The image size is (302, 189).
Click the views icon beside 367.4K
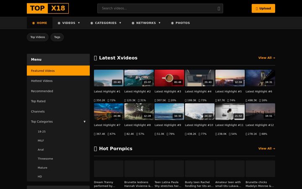[x=95, y=134]
